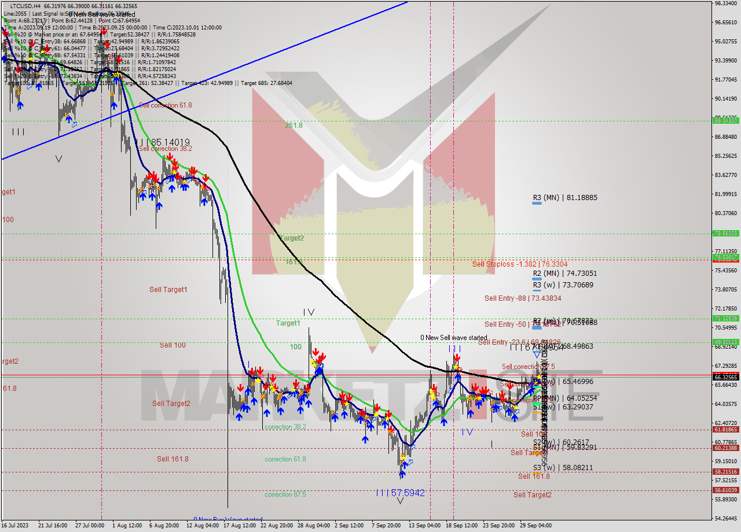Click the 93.39900 price scale value
The width and height of the screenshot is (741, 532).
point(726,61)
